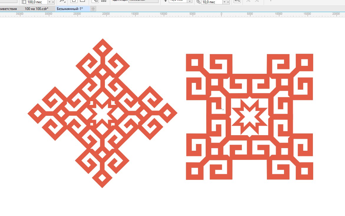This screenshot has height=216, width=345.
Task: Open the dropdown arrow beside the 100,0 пкс field
Action: 49,2
